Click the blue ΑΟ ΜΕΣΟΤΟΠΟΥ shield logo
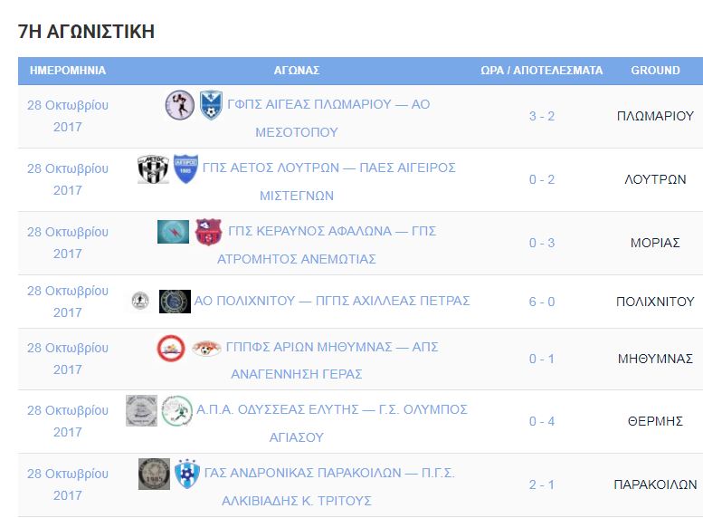This screenshot has height=518, width=703. pos(211,104)
